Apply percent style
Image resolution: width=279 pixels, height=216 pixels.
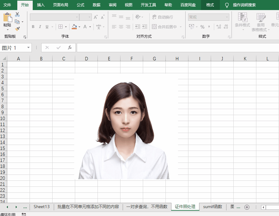pyautogui.click(x=202, y=27)
